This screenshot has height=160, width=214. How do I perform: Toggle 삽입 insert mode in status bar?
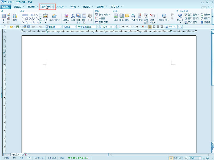click(62, 158)
